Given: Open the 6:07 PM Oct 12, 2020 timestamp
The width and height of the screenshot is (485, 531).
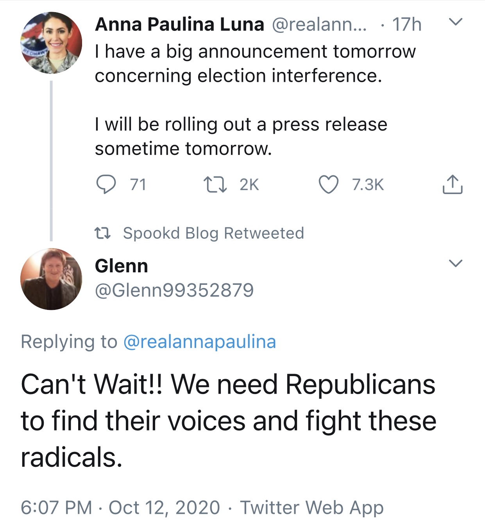Looking at the screenshot, I should click(120, 508).
